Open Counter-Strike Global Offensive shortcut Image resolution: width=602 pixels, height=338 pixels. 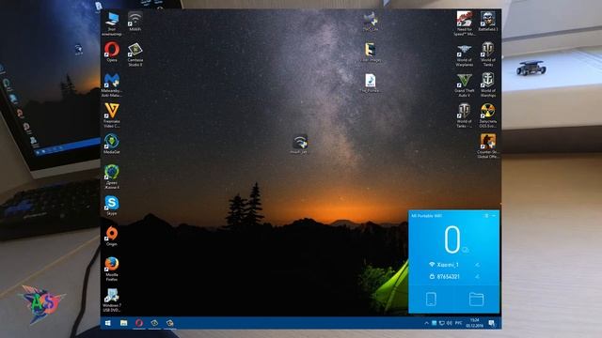pos(488,146)
